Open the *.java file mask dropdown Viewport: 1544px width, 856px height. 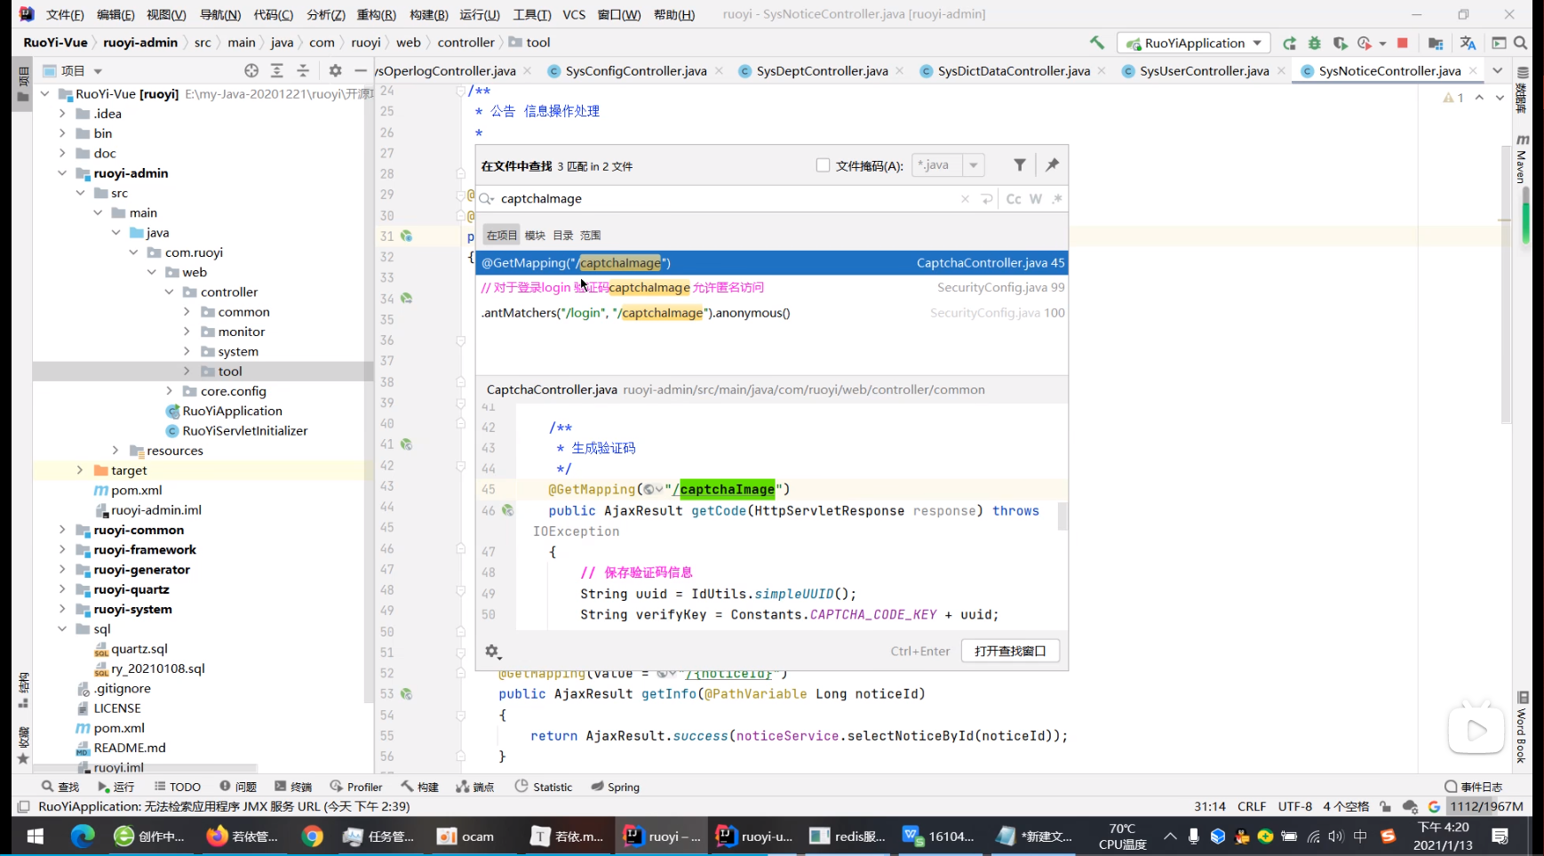click(974, 165)
